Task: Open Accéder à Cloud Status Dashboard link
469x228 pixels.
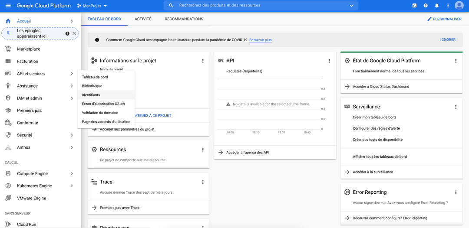Action: [x=381, y=87]
